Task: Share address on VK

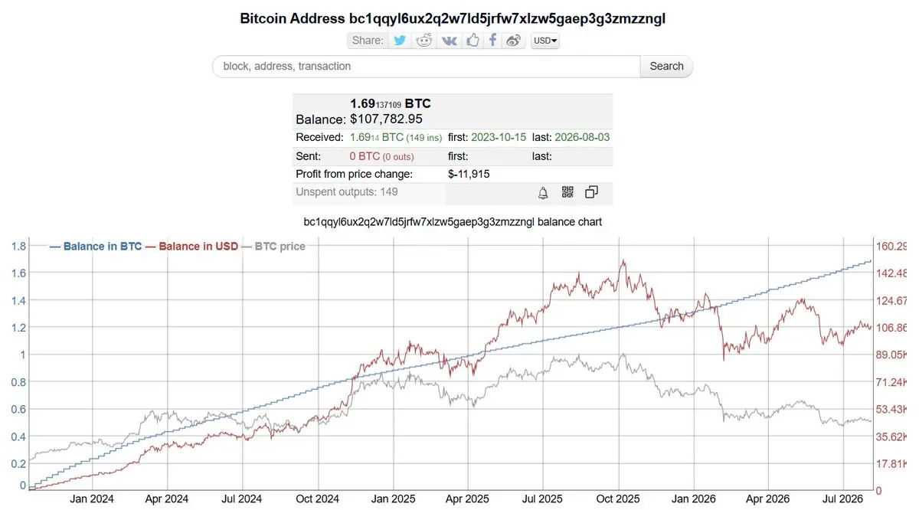Action: point(449,41)
